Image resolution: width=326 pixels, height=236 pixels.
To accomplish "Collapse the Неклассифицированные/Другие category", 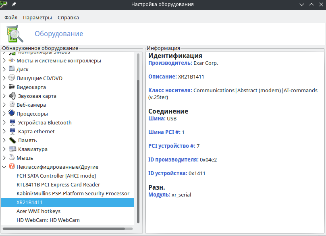I will (x=4, y=167).
